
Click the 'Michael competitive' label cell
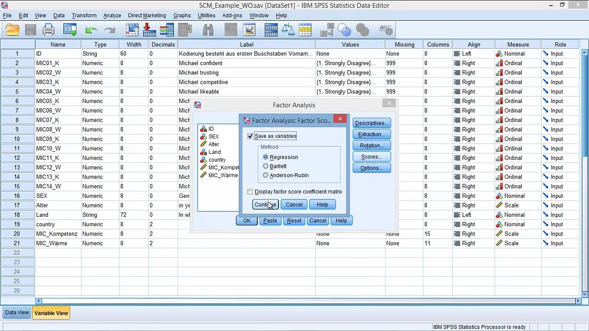tap(246, 82)
